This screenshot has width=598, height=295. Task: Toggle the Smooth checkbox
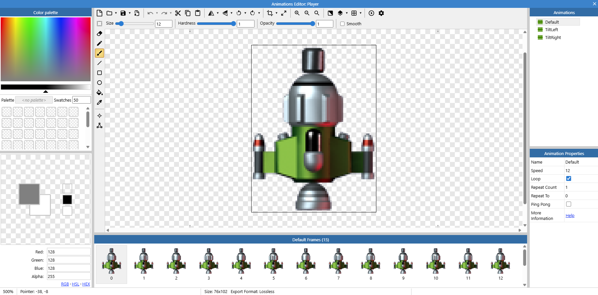pos(342,24)
